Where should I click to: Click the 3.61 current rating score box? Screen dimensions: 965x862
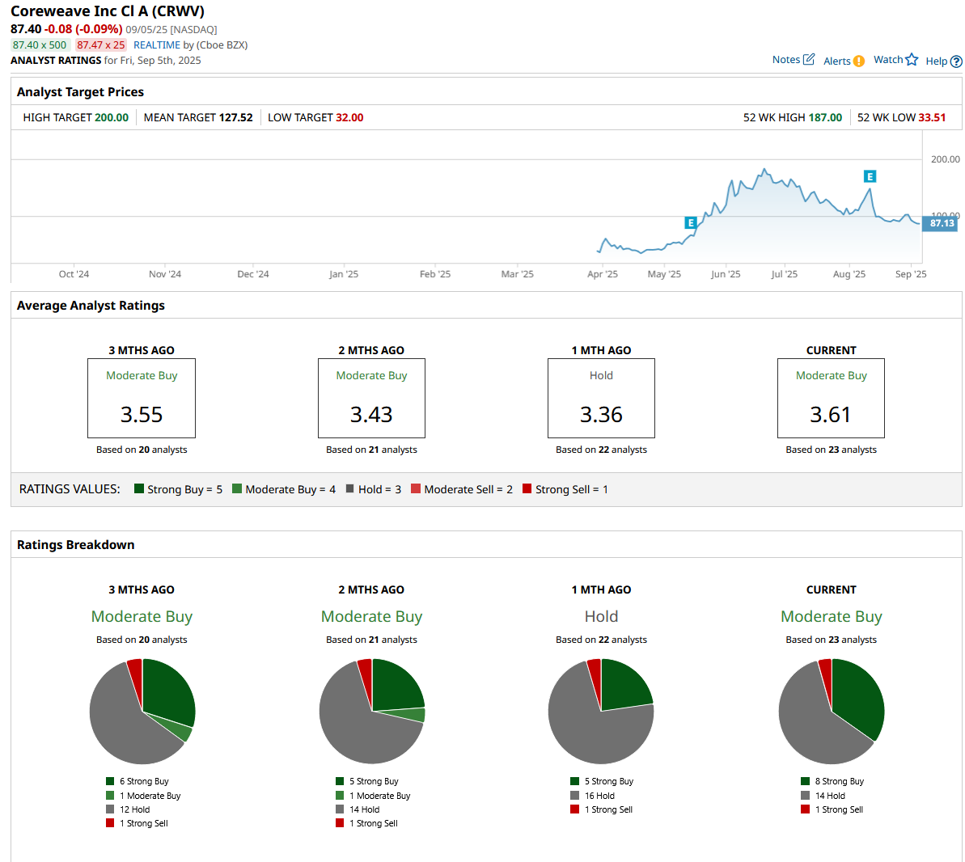pos(831,398)
